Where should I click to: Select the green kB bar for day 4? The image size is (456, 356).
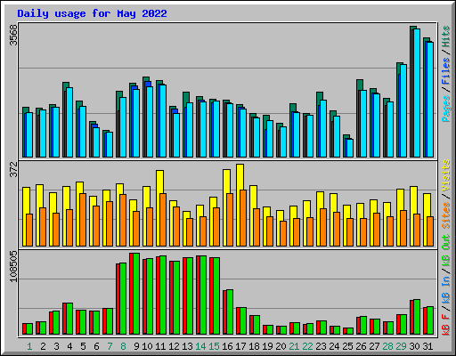pos(69,319)
